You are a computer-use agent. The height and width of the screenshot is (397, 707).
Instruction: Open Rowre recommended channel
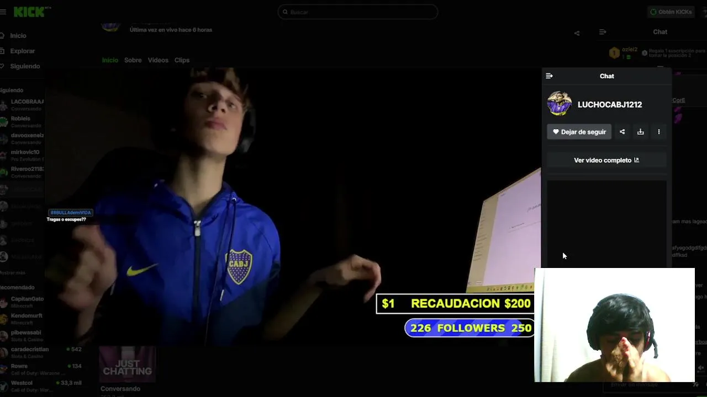[x=41, y=369]
